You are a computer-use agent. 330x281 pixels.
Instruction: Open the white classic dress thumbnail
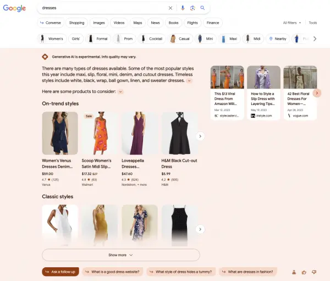pos(60,225)
